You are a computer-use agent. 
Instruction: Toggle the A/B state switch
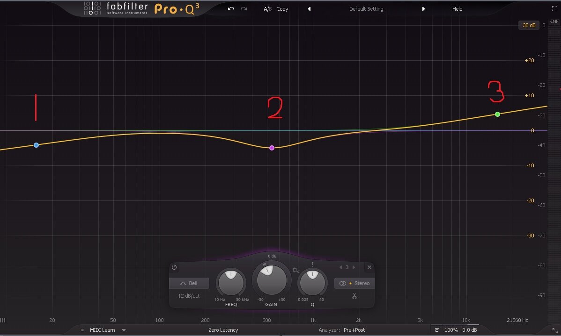[x=267, y=9]
